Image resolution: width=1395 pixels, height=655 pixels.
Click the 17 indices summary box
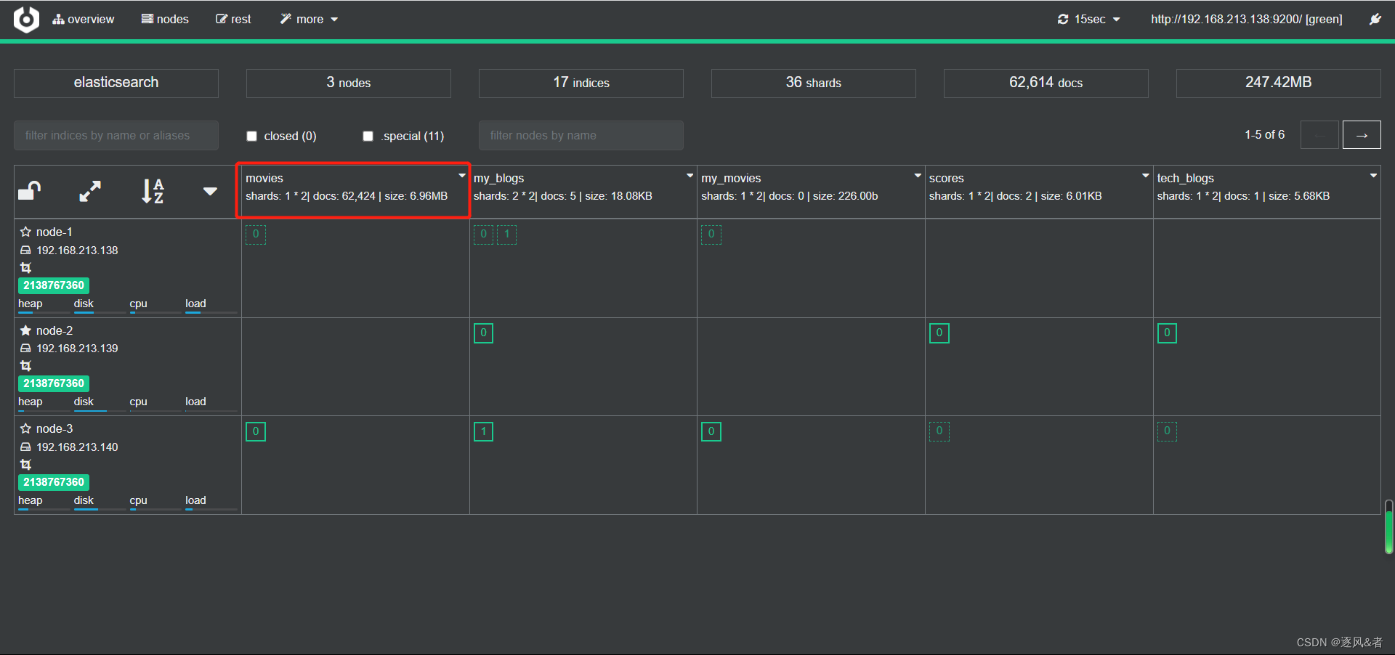coord(581,83)
